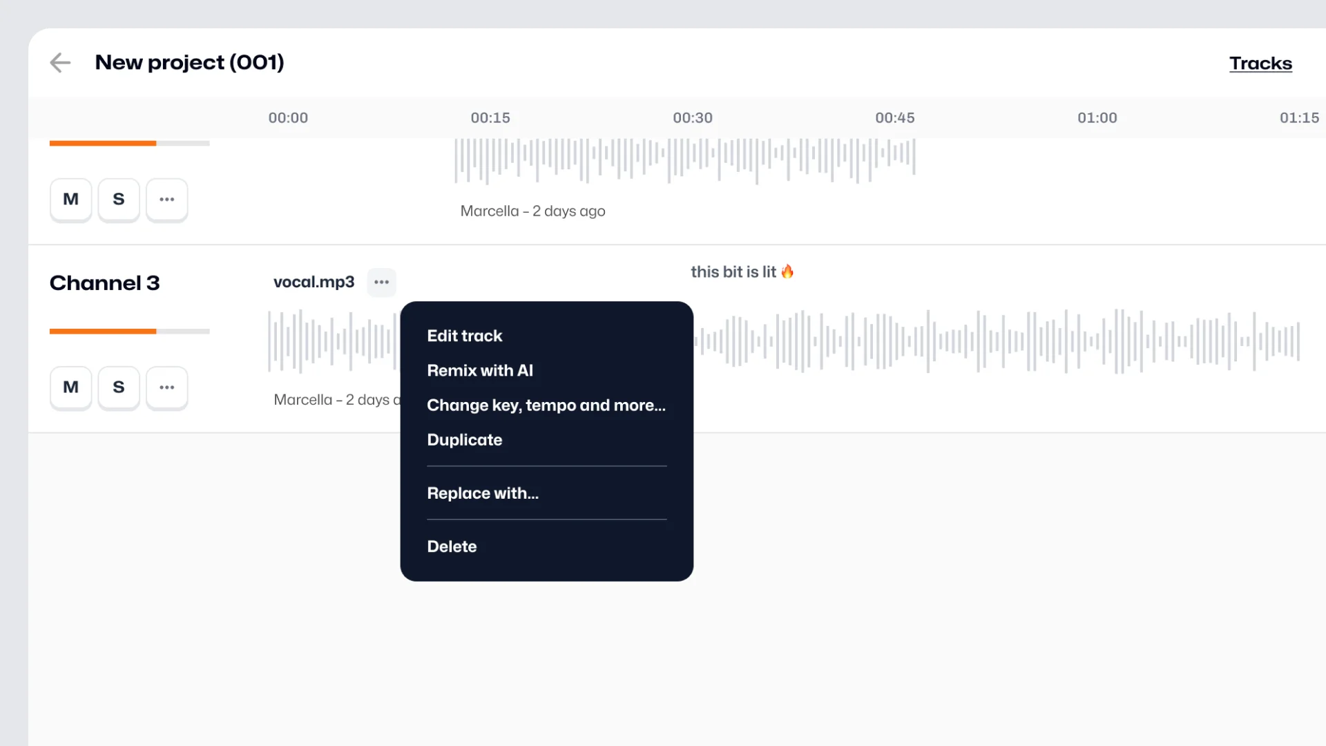Click the vocal.mp3 track name
Screen dimensions: 1326x746
314,282
